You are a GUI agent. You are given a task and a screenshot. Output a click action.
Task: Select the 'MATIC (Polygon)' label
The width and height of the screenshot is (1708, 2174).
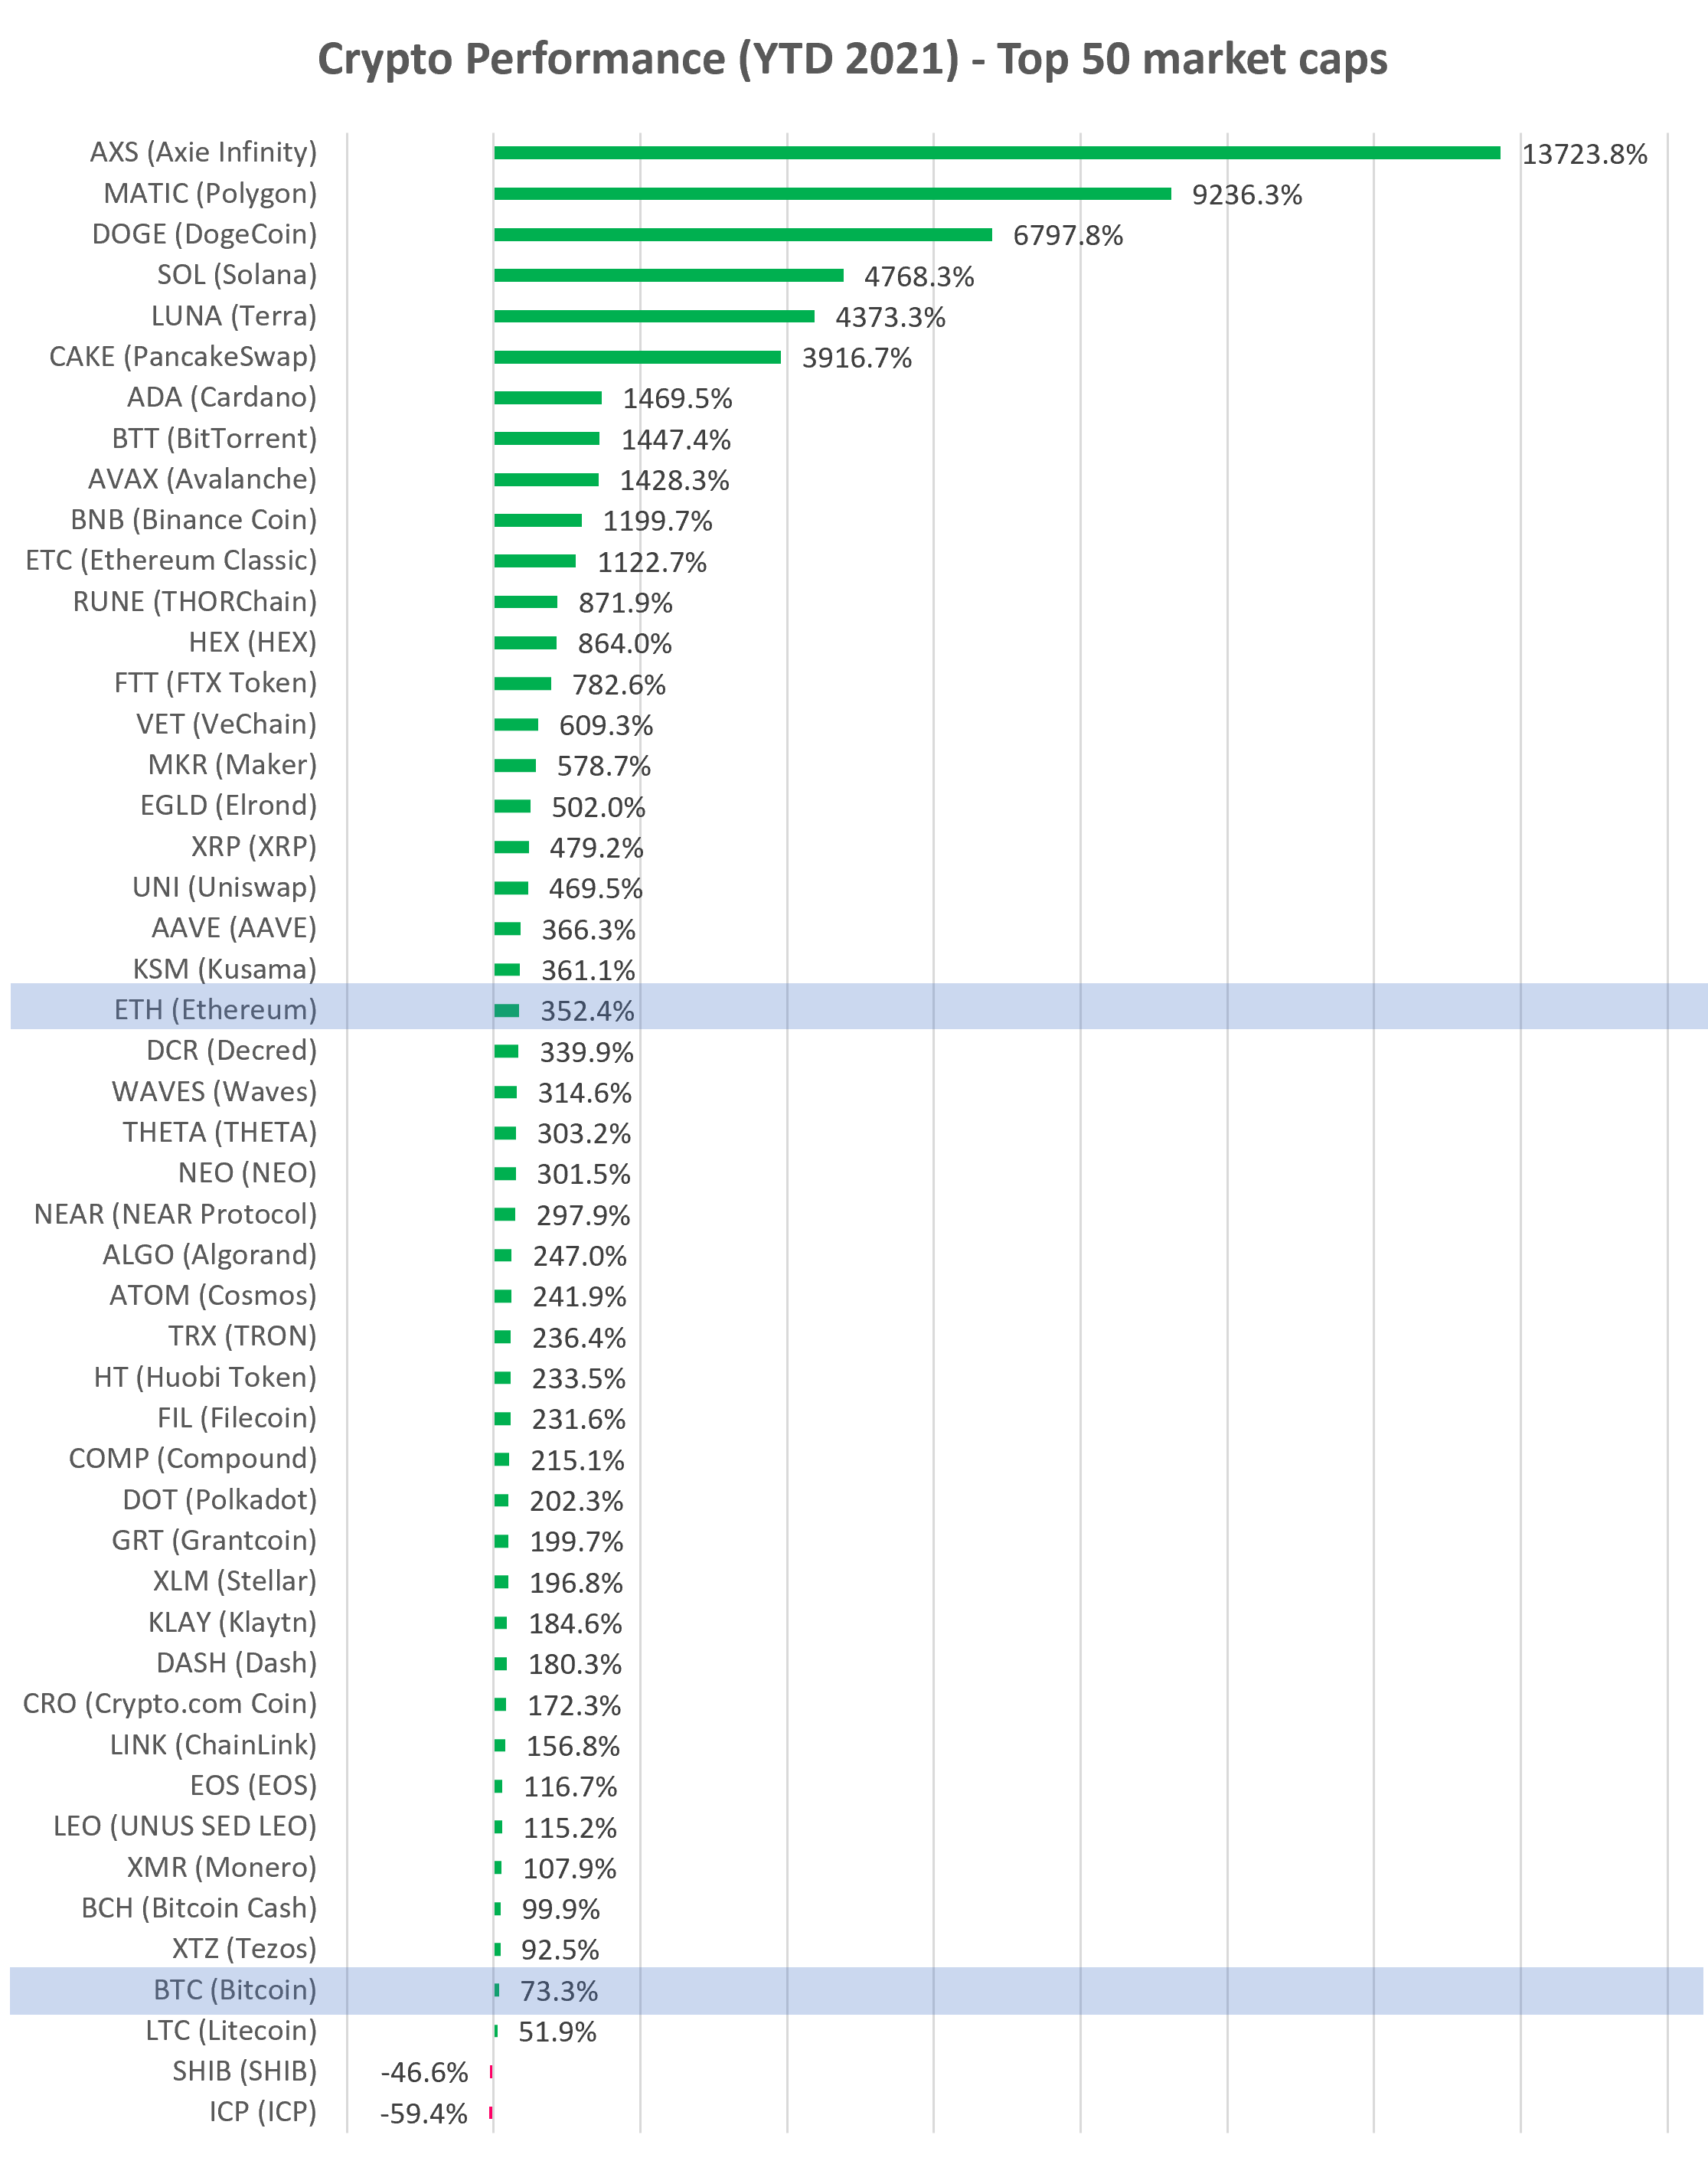(210, 193)
